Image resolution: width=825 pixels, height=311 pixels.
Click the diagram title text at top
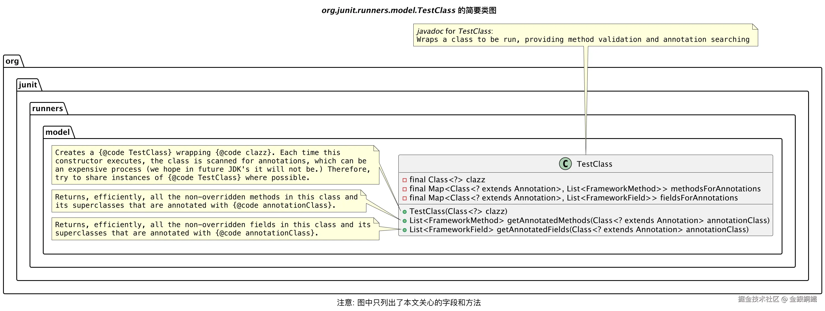[409, 10]
